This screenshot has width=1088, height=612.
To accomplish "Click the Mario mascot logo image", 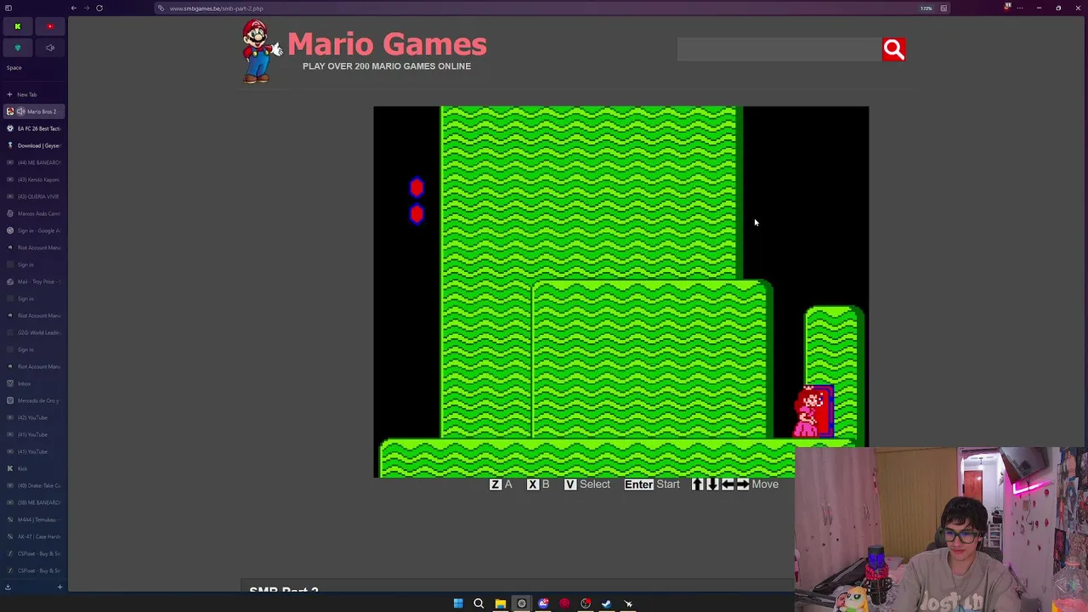I will [x=261, y=52].
